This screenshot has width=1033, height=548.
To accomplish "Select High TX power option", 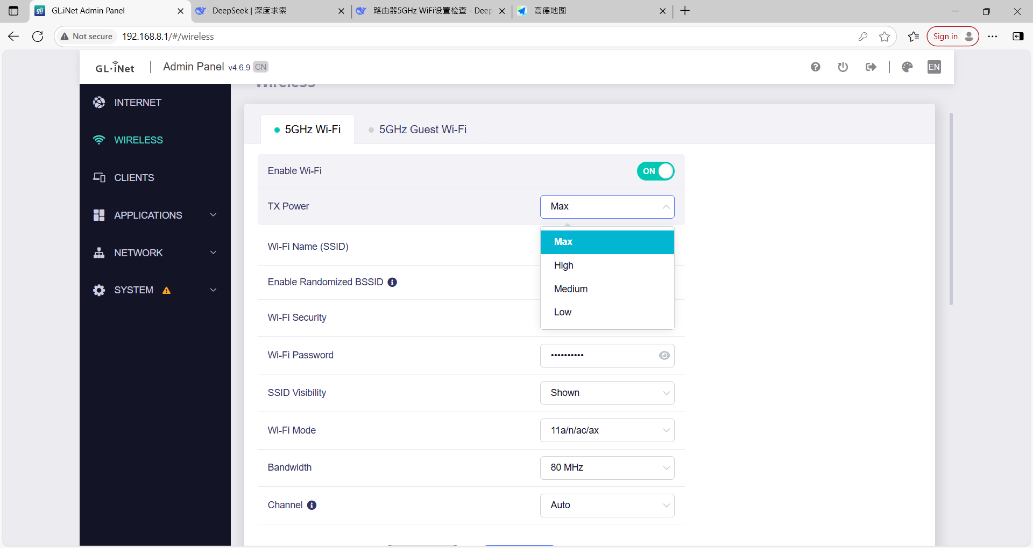I will pyautogui.click(x=607, y=265).
